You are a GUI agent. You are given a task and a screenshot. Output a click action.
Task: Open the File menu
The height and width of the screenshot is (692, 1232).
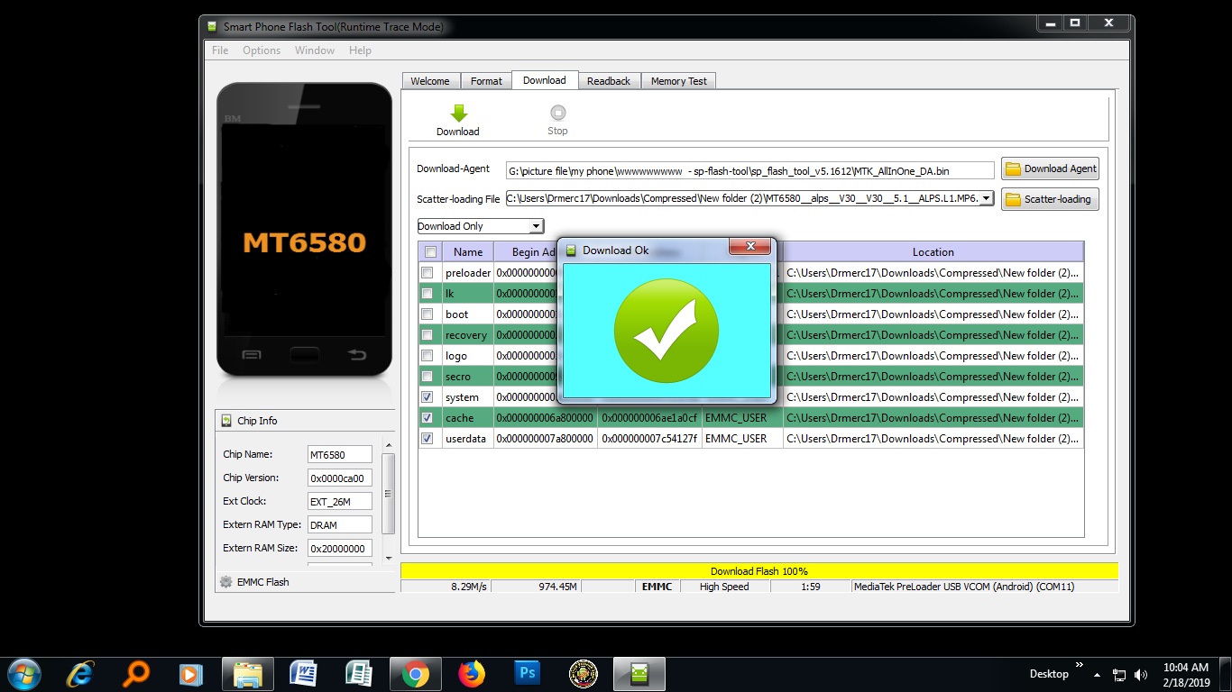[220, 50]
